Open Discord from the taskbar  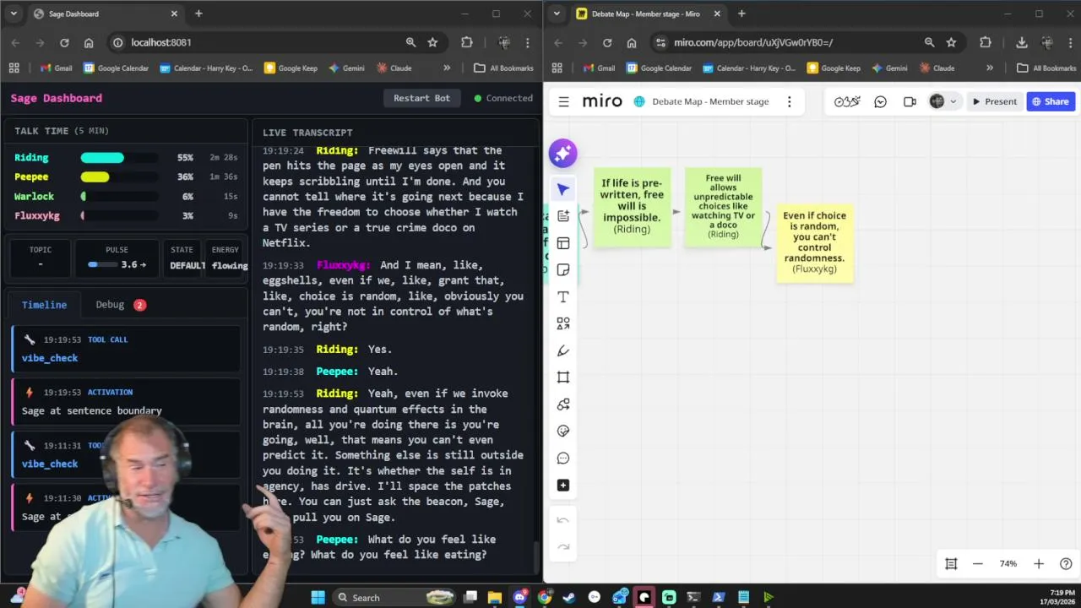point(519,597)
